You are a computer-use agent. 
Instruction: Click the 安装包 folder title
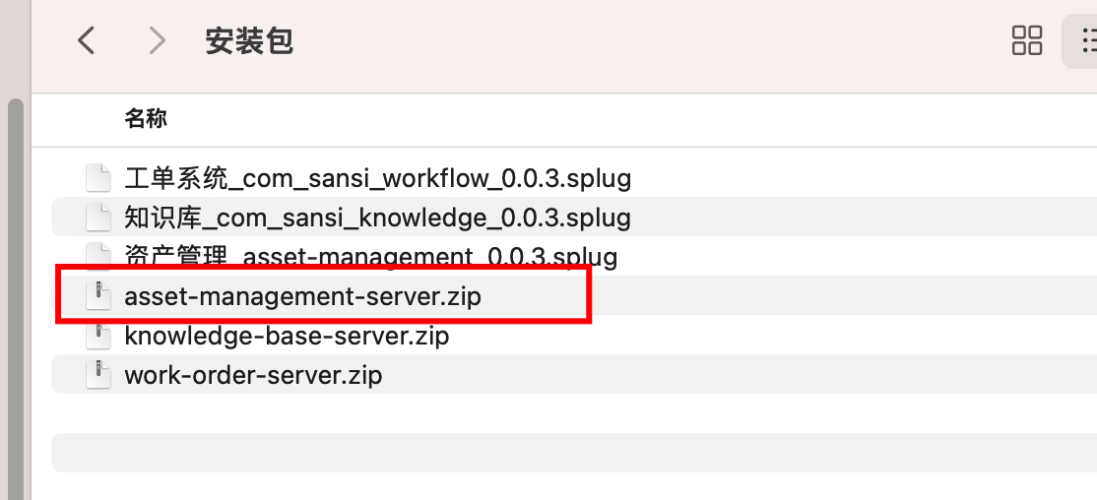tap(249, 41)
